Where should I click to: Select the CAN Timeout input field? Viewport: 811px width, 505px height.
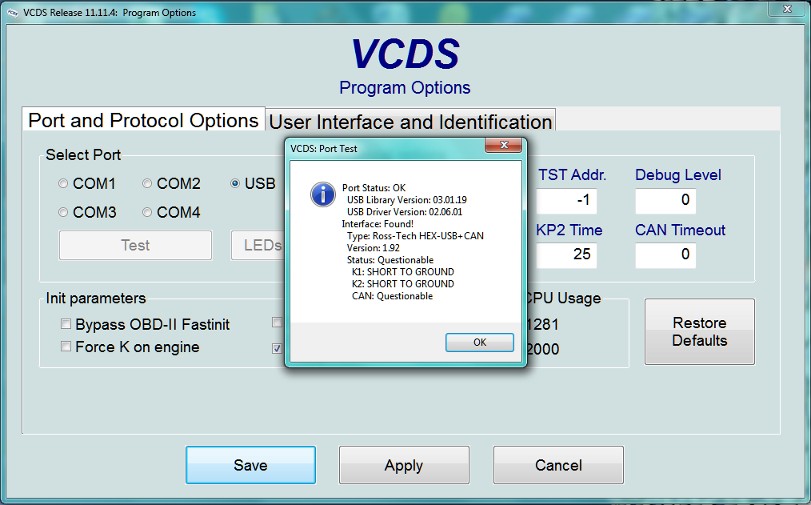(665, 255)
